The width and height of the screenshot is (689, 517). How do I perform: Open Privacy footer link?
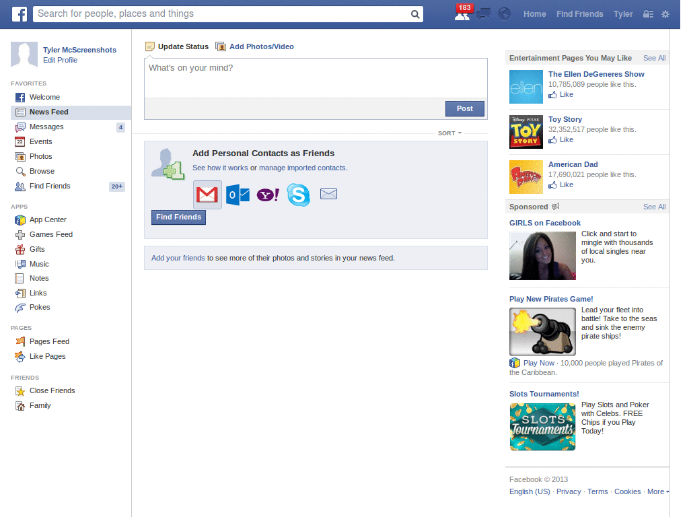pos(569,491)
